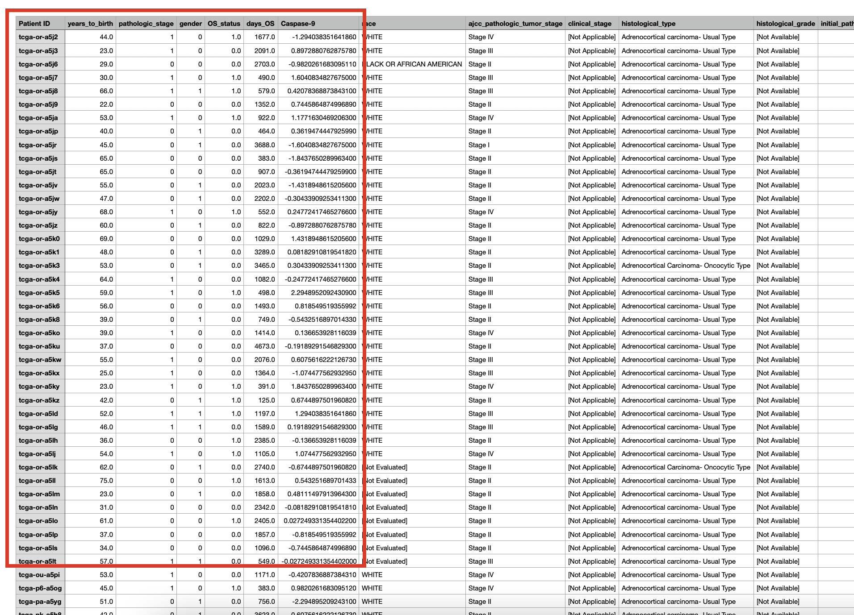Click the tcga-pa-a5yg patient row label

coord(40,602)
